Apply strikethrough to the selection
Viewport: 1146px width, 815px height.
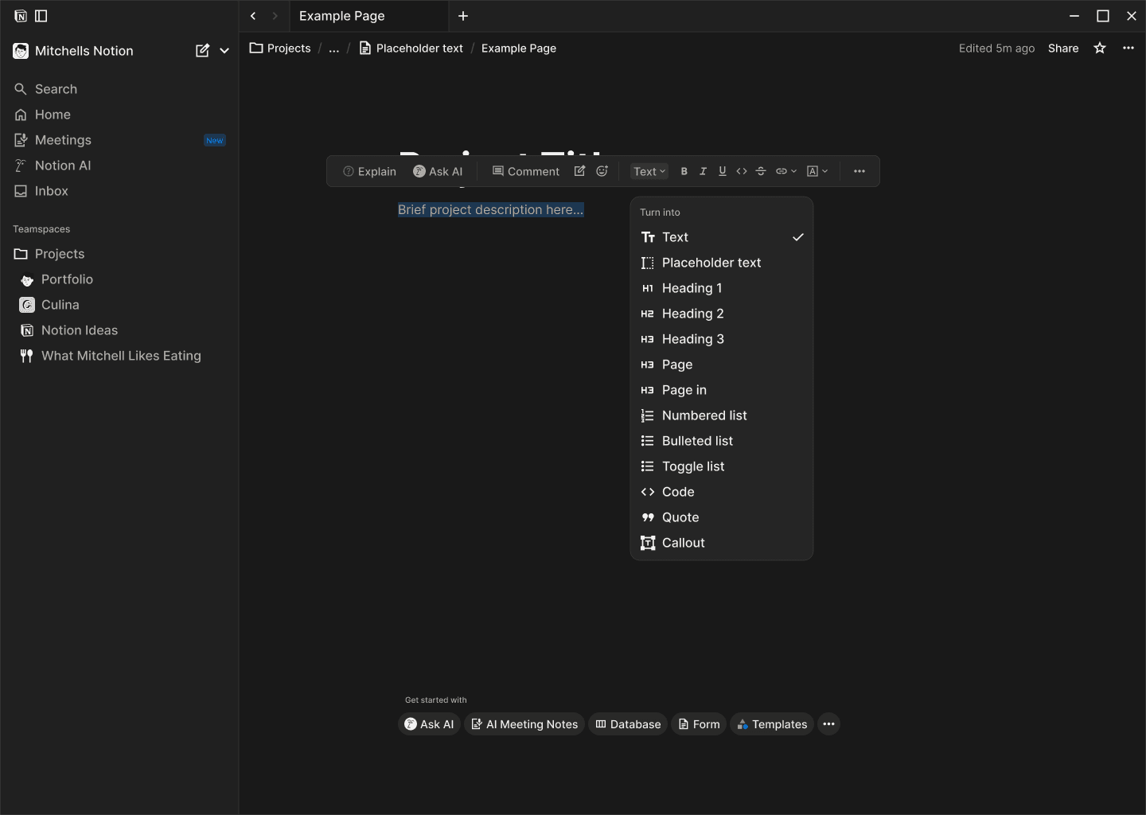761,171
